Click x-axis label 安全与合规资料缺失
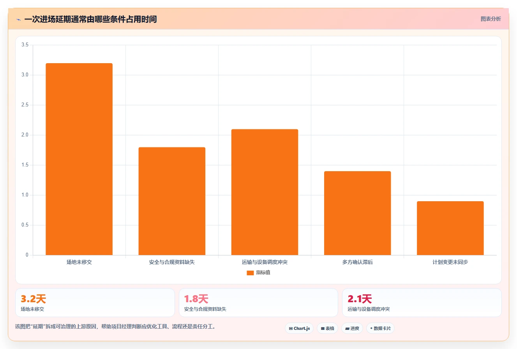The height and width of the screenshot is (349, 517). coord(172,262)
